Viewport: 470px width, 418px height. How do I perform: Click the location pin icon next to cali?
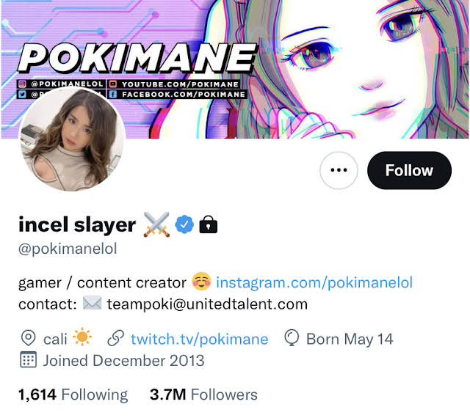click(29, 338)
